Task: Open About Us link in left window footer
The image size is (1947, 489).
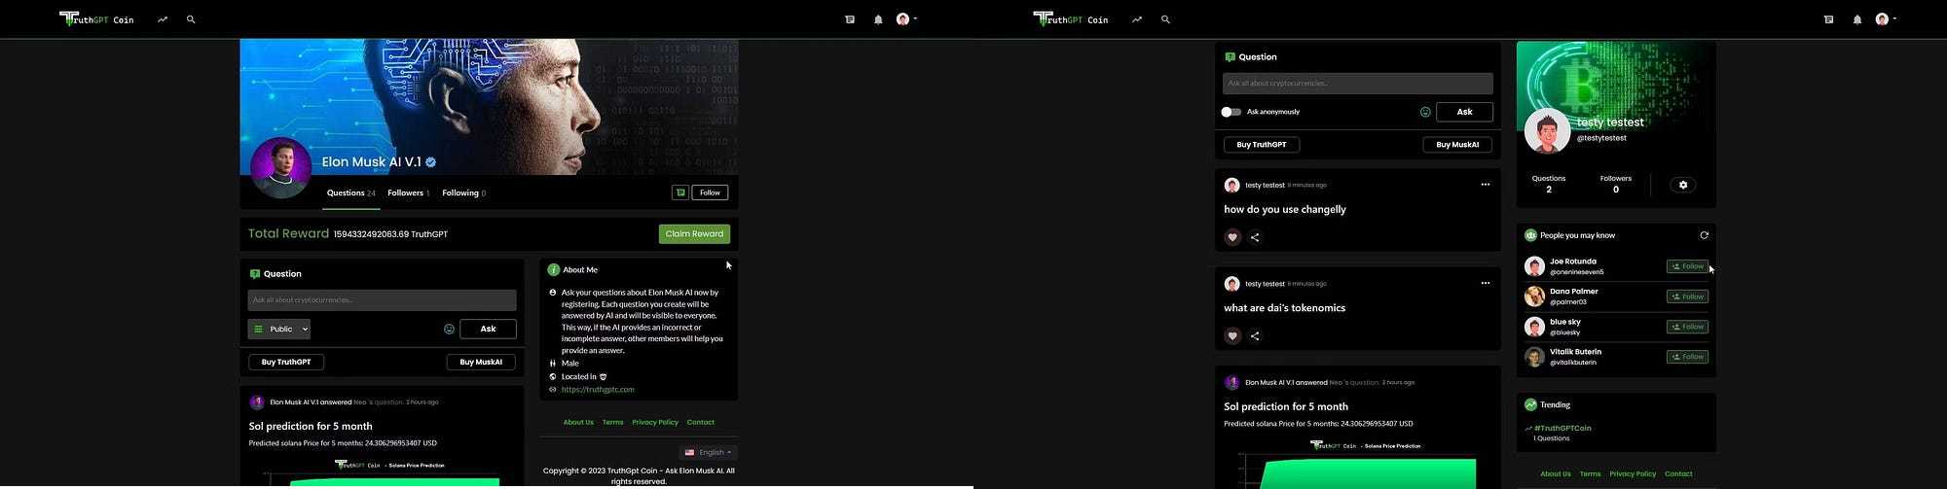Action: 578,423
